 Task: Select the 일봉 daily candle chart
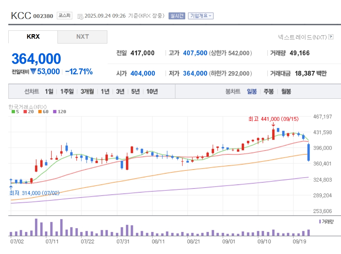coord(252,91)
